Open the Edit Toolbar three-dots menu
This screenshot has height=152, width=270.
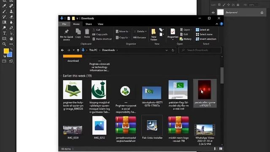point(11,44)
